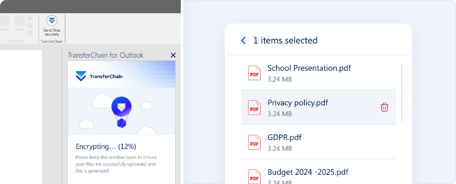Image resolution: width=456 pixels, height=184 pixels.
Task: Select the GDPR.pdf file name
Action: [x=284, y=138]
